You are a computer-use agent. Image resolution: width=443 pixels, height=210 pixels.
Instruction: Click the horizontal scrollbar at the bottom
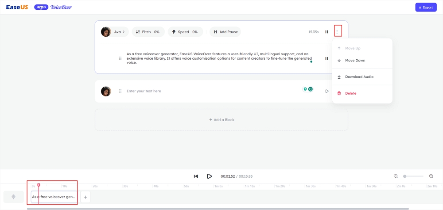(218, 209)
